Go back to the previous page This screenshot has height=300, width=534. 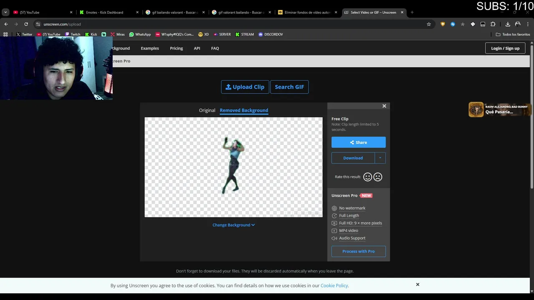6,24
